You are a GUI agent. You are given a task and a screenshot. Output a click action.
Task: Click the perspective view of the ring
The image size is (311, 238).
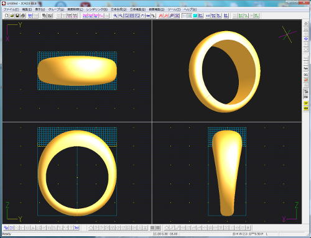(x=225, y=71)
